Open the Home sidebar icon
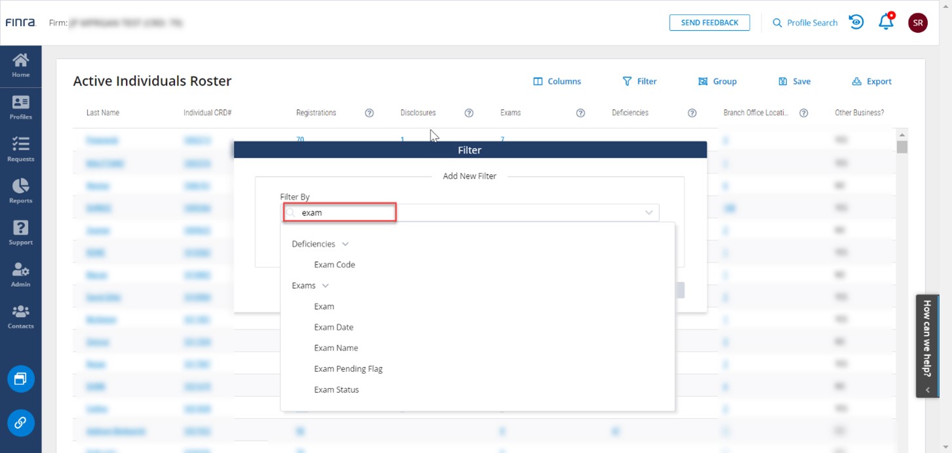 [x=20, y=65]
